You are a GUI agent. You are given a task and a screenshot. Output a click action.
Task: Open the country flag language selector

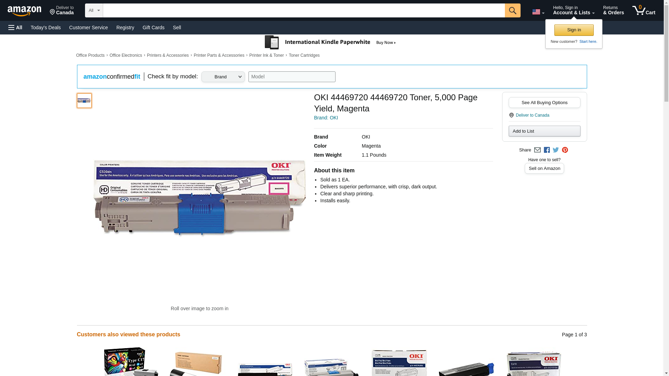[538, 12]
